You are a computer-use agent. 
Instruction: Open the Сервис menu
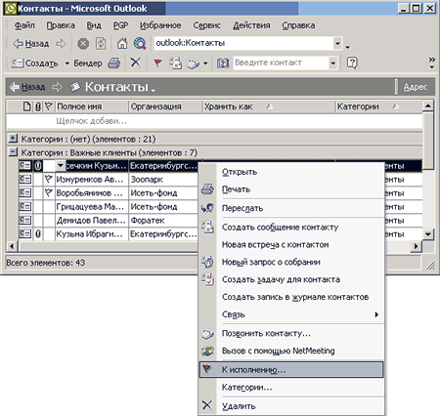(206, 25)
